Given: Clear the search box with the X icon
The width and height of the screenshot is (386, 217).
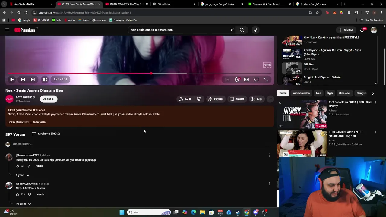Looking at the screenshot, I should click(232, 30).
